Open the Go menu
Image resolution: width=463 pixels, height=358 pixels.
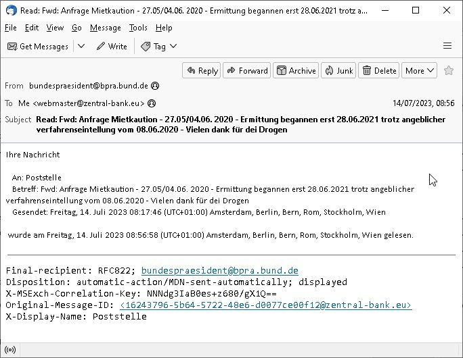pos(76,28)
